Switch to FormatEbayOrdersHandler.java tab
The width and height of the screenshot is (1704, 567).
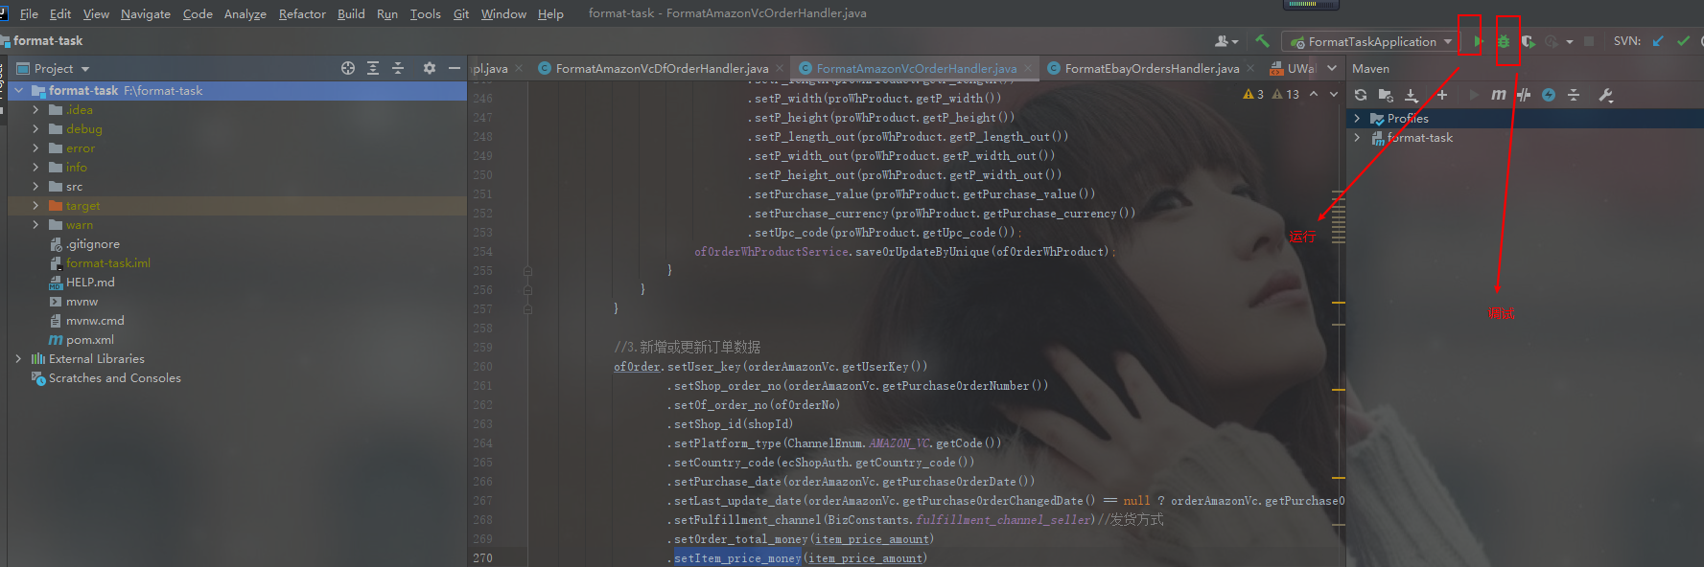1151,69
